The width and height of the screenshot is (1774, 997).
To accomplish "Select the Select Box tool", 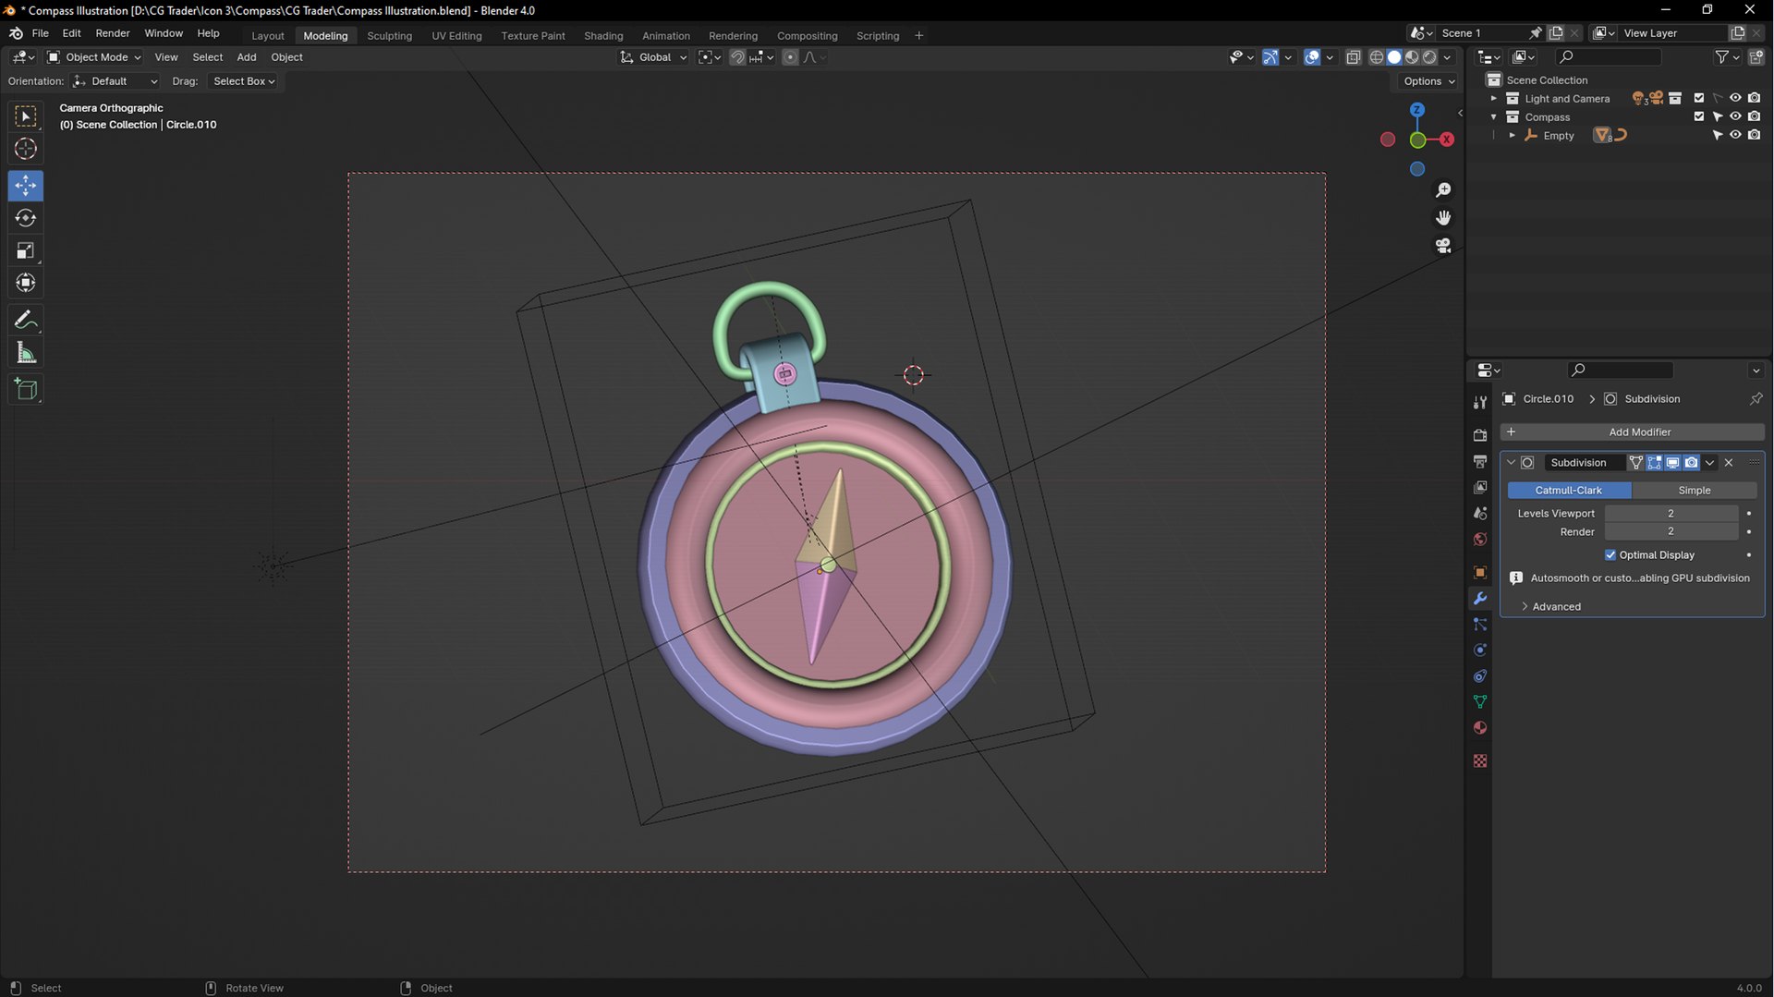I will tap(26, 116).
